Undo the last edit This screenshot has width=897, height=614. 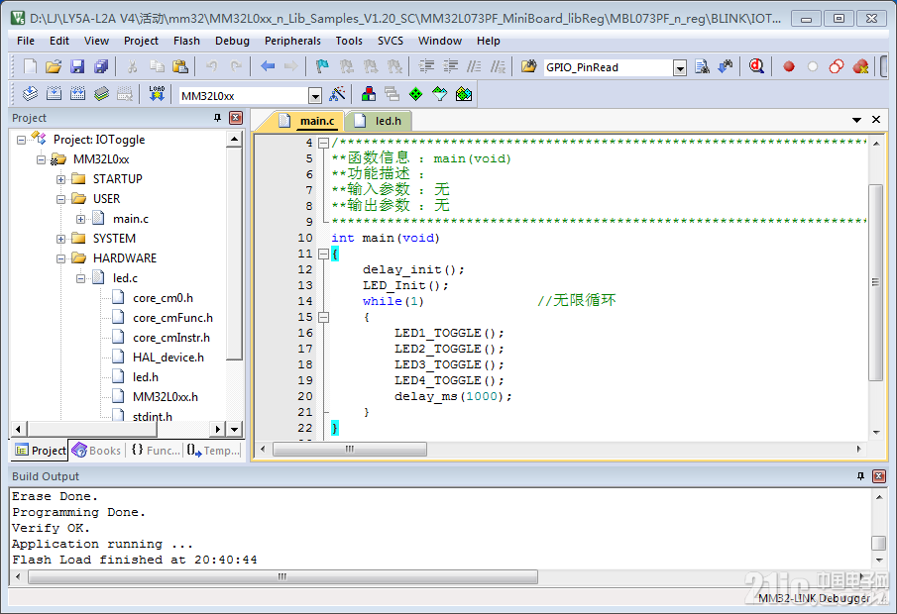pos(212,67)
